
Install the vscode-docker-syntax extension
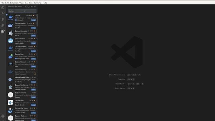(33, 82)
